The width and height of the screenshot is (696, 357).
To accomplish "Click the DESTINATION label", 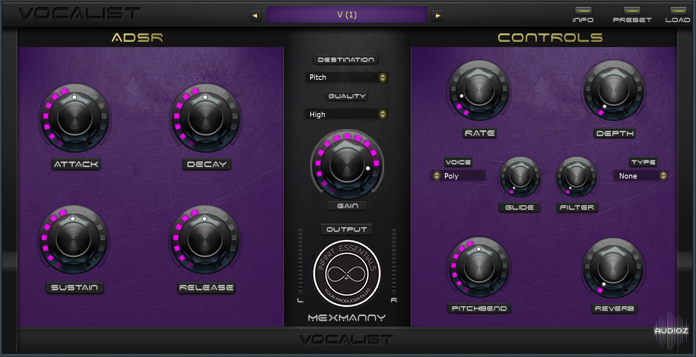I will [346, 59].
